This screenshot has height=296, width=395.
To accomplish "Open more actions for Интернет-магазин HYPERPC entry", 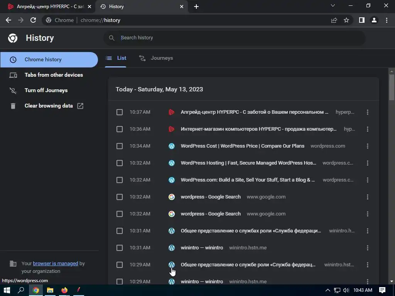I will click(x=368, y=129).
